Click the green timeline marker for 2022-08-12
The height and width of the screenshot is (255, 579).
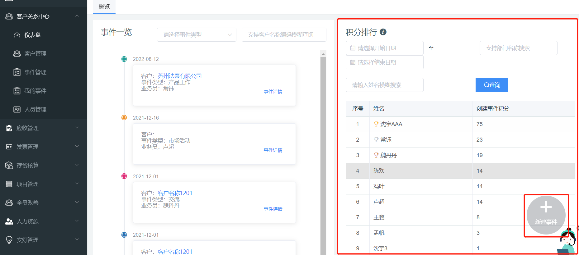pos(124,59)
